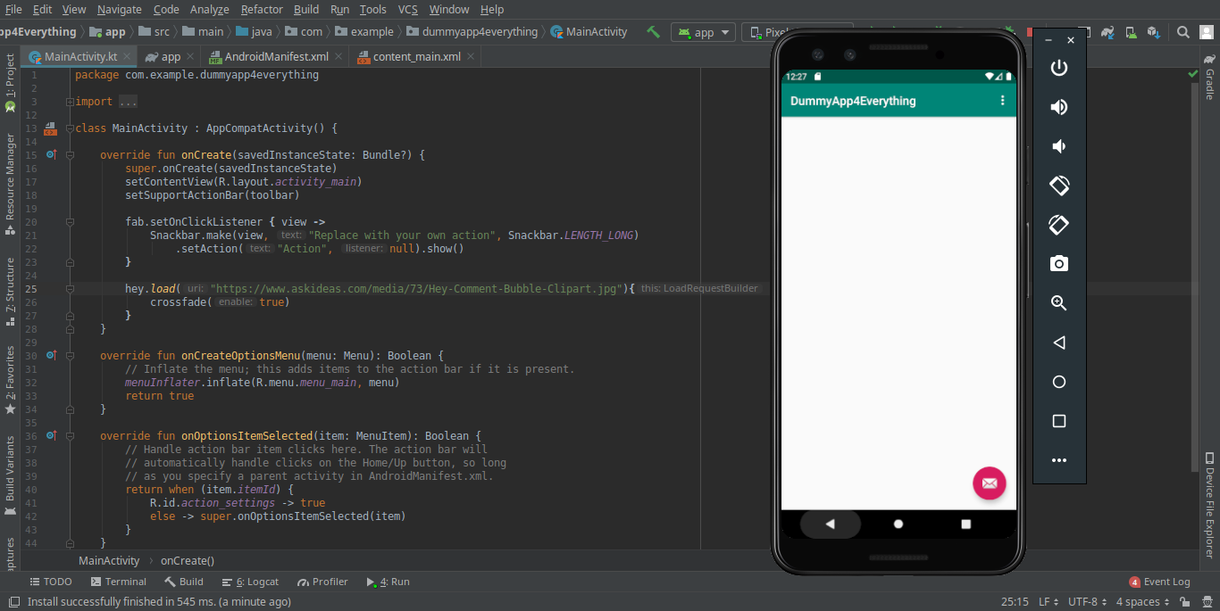Open the app run configuration dropdown
The width and height of the screenshot is (1220, 611).
703,32
